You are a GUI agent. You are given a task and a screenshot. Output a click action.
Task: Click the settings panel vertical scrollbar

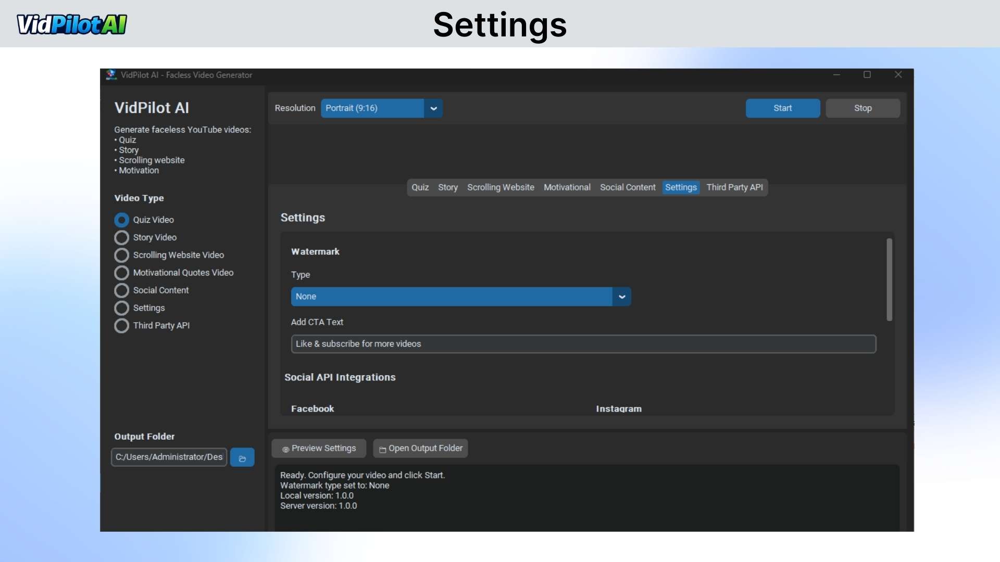click(889, 279)
